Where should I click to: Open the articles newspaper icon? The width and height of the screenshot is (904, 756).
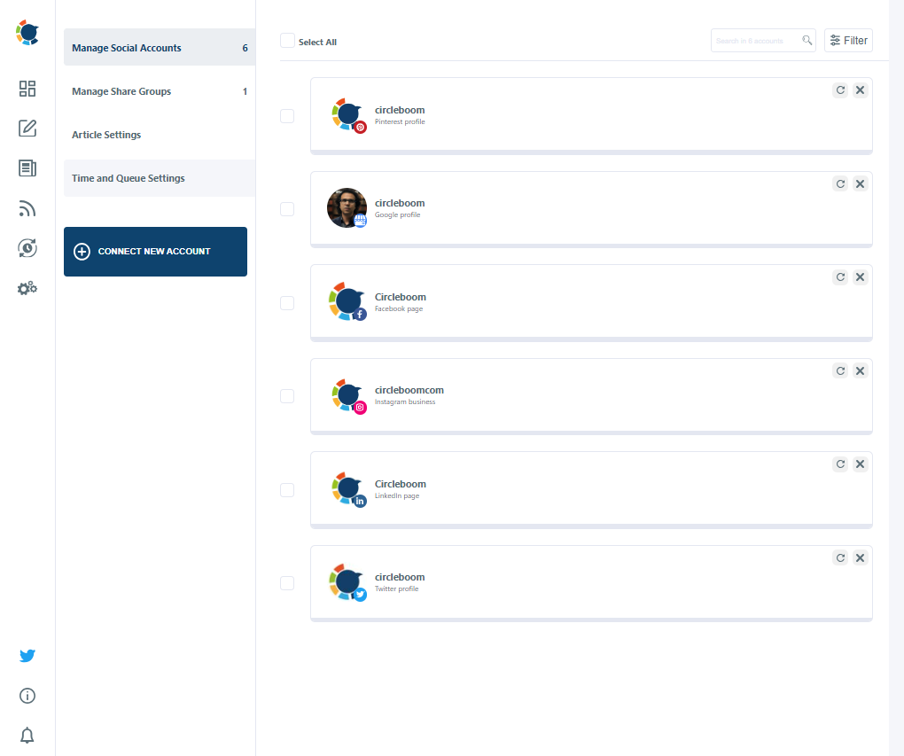[x=27, y=168]
